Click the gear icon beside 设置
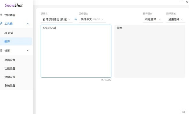This screenshot has height=114, width=189. 1,50
